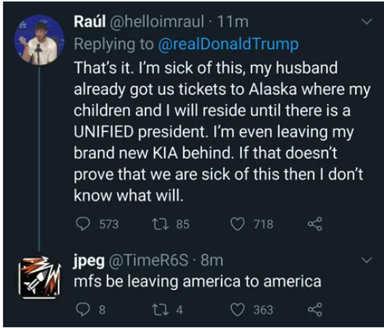
Task: Click the jpeg display name
Action: click(x=89, y=261)
